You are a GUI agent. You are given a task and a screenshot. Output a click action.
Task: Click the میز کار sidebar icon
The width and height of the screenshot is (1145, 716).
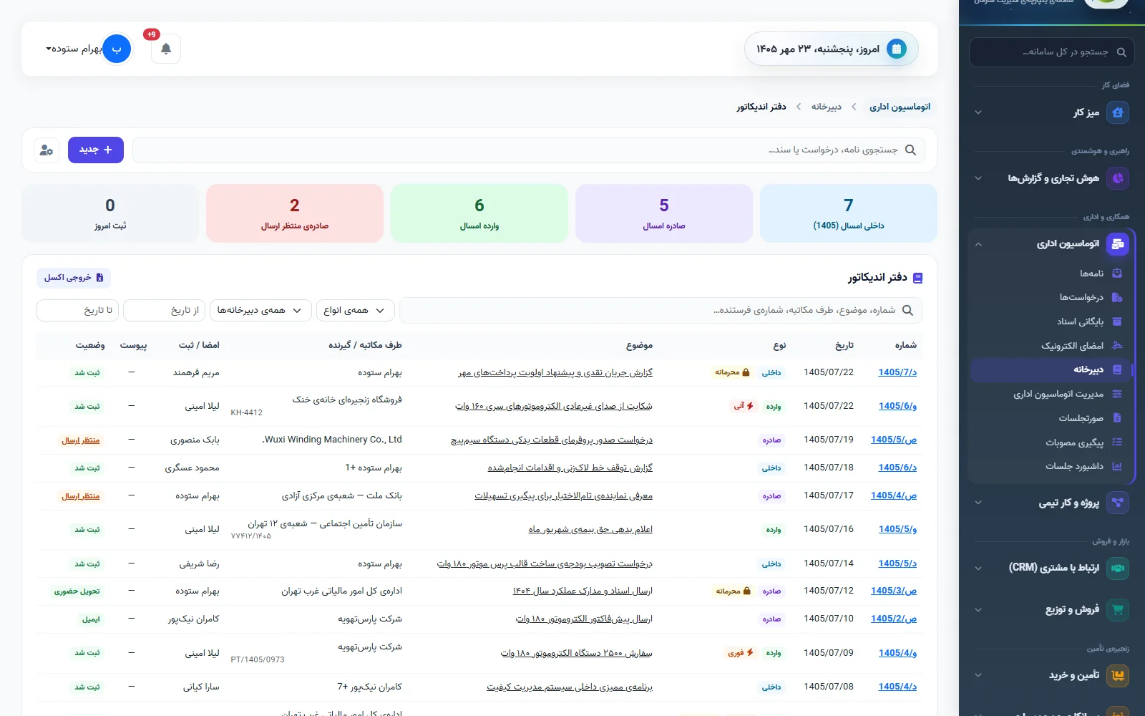pyautogui.click(x=1118, y=112)
